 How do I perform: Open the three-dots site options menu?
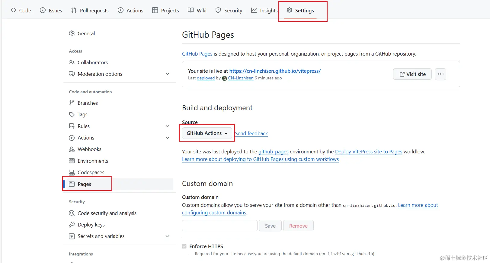[440, 74]
